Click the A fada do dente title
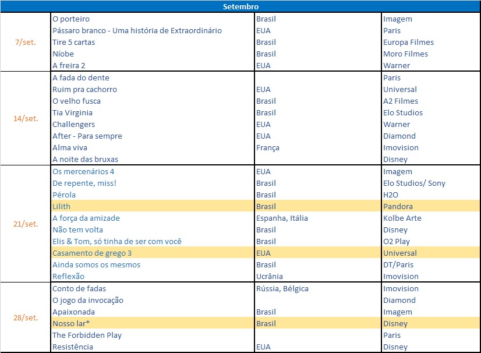Screen dimensions: 481x353 tap(81, 77)
